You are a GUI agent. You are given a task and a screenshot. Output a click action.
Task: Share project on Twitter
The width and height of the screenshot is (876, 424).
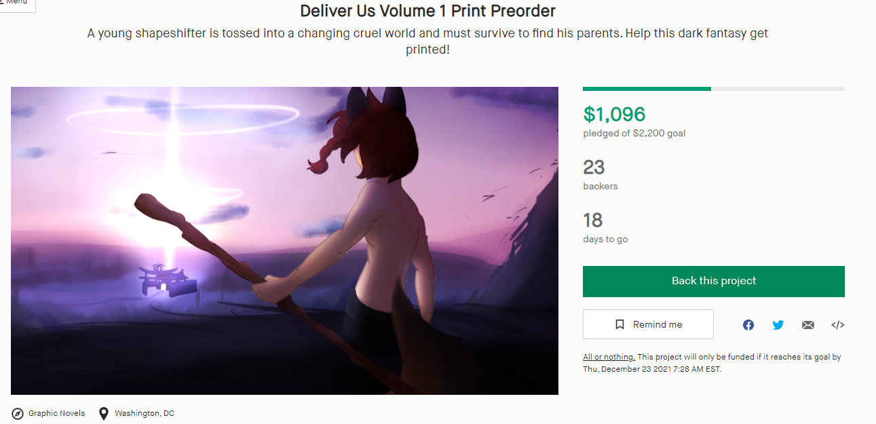pos(778,325)
